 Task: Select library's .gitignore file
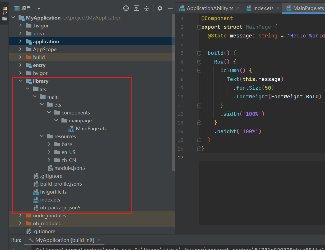[51, 176]
